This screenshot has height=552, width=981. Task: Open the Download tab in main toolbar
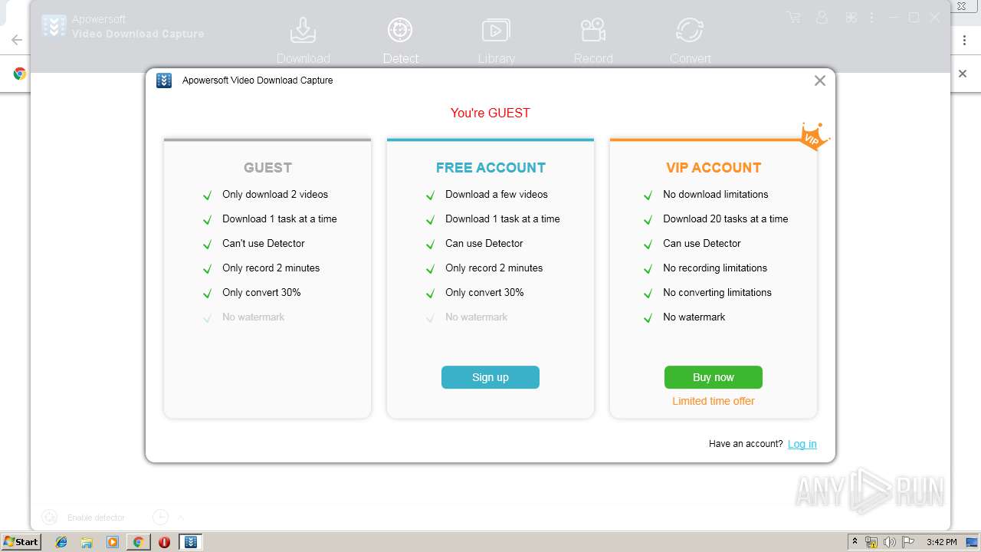click(303, 41)
